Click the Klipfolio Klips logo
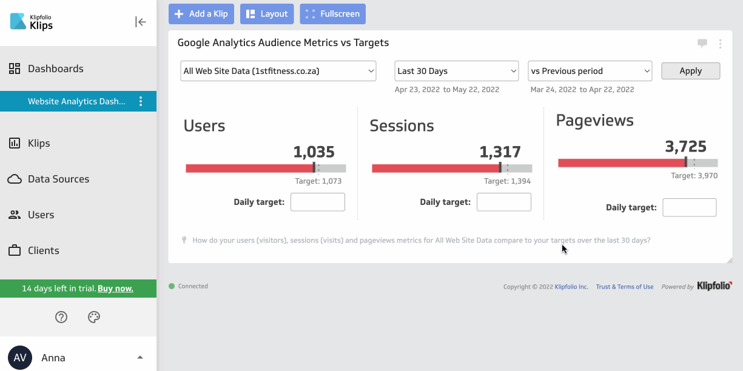This screenshot has height=371, width=743. [x=32, y=22]
